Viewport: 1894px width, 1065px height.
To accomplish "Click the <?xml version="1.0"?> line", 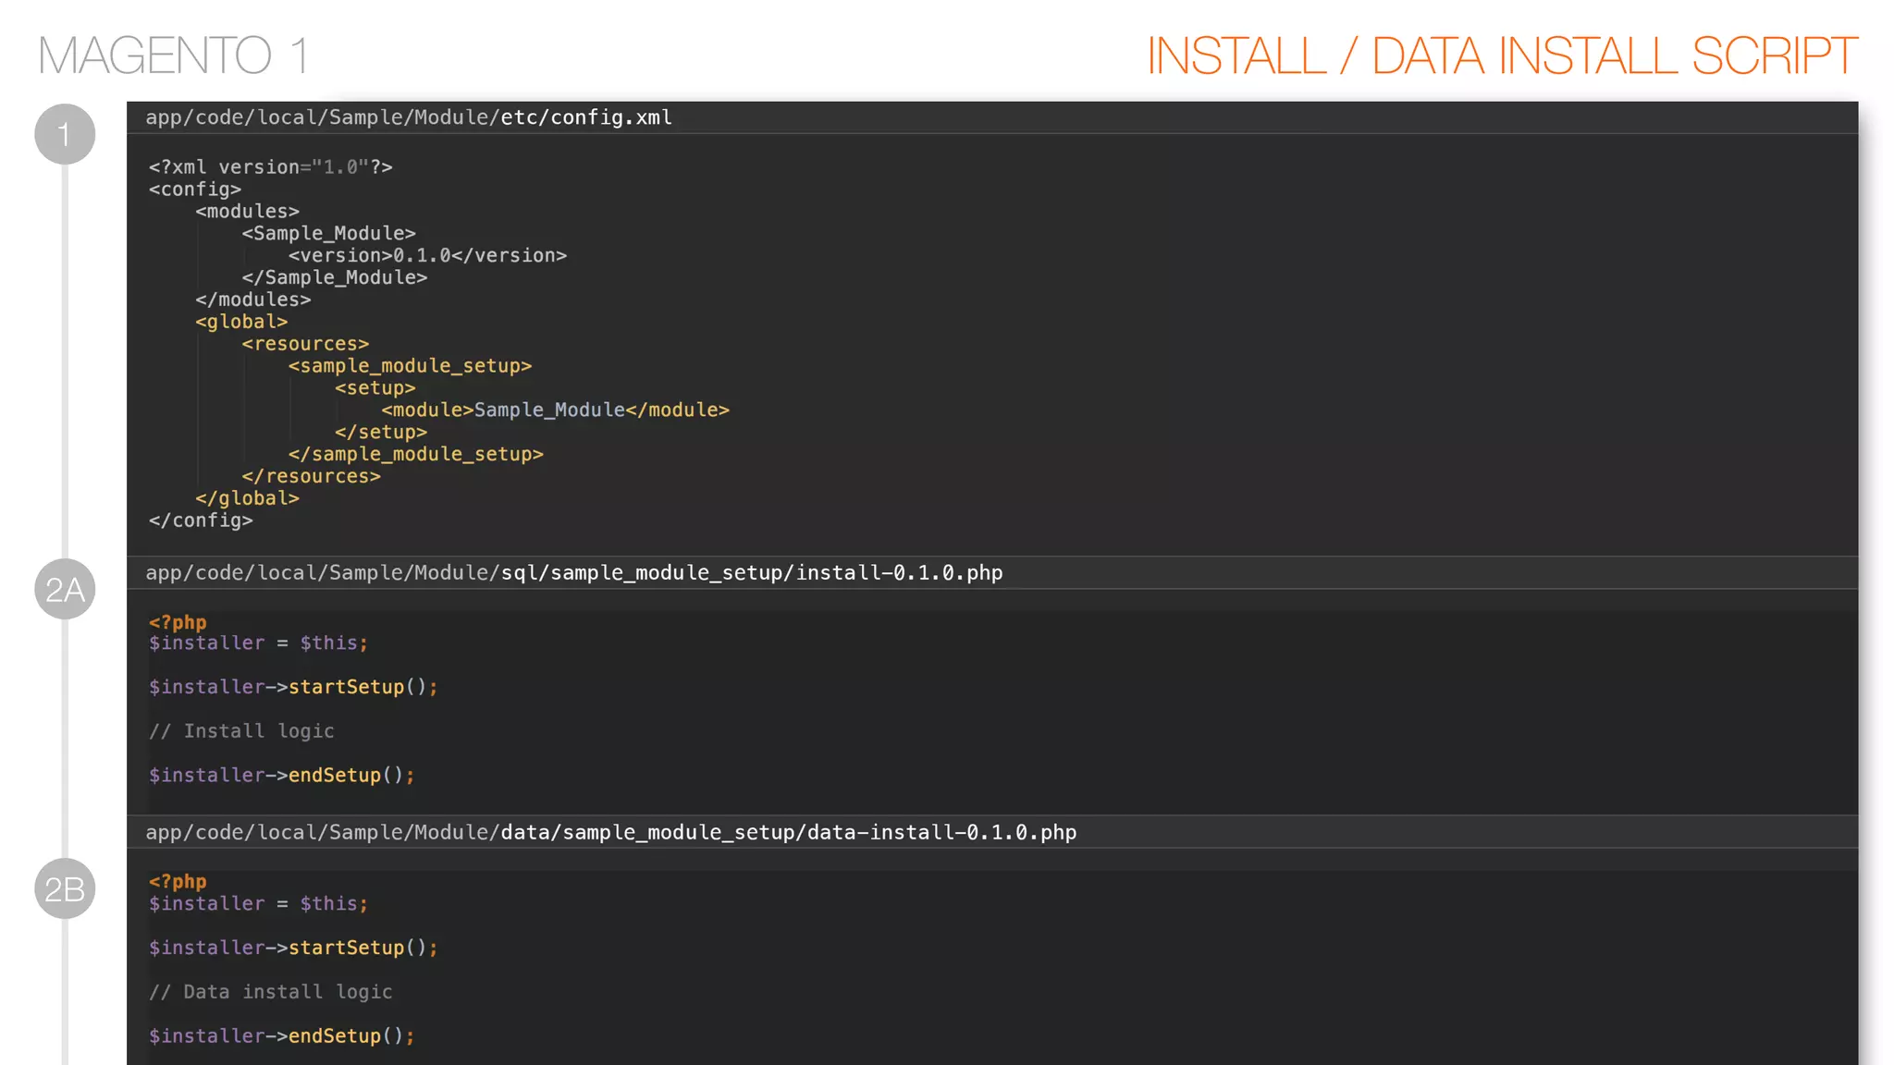I will pyautogui.click(x=271, y=167).
